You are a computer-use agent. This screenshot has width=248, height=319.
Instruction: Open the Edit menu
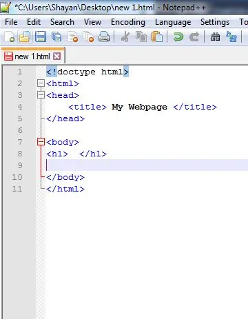point(34,22)
